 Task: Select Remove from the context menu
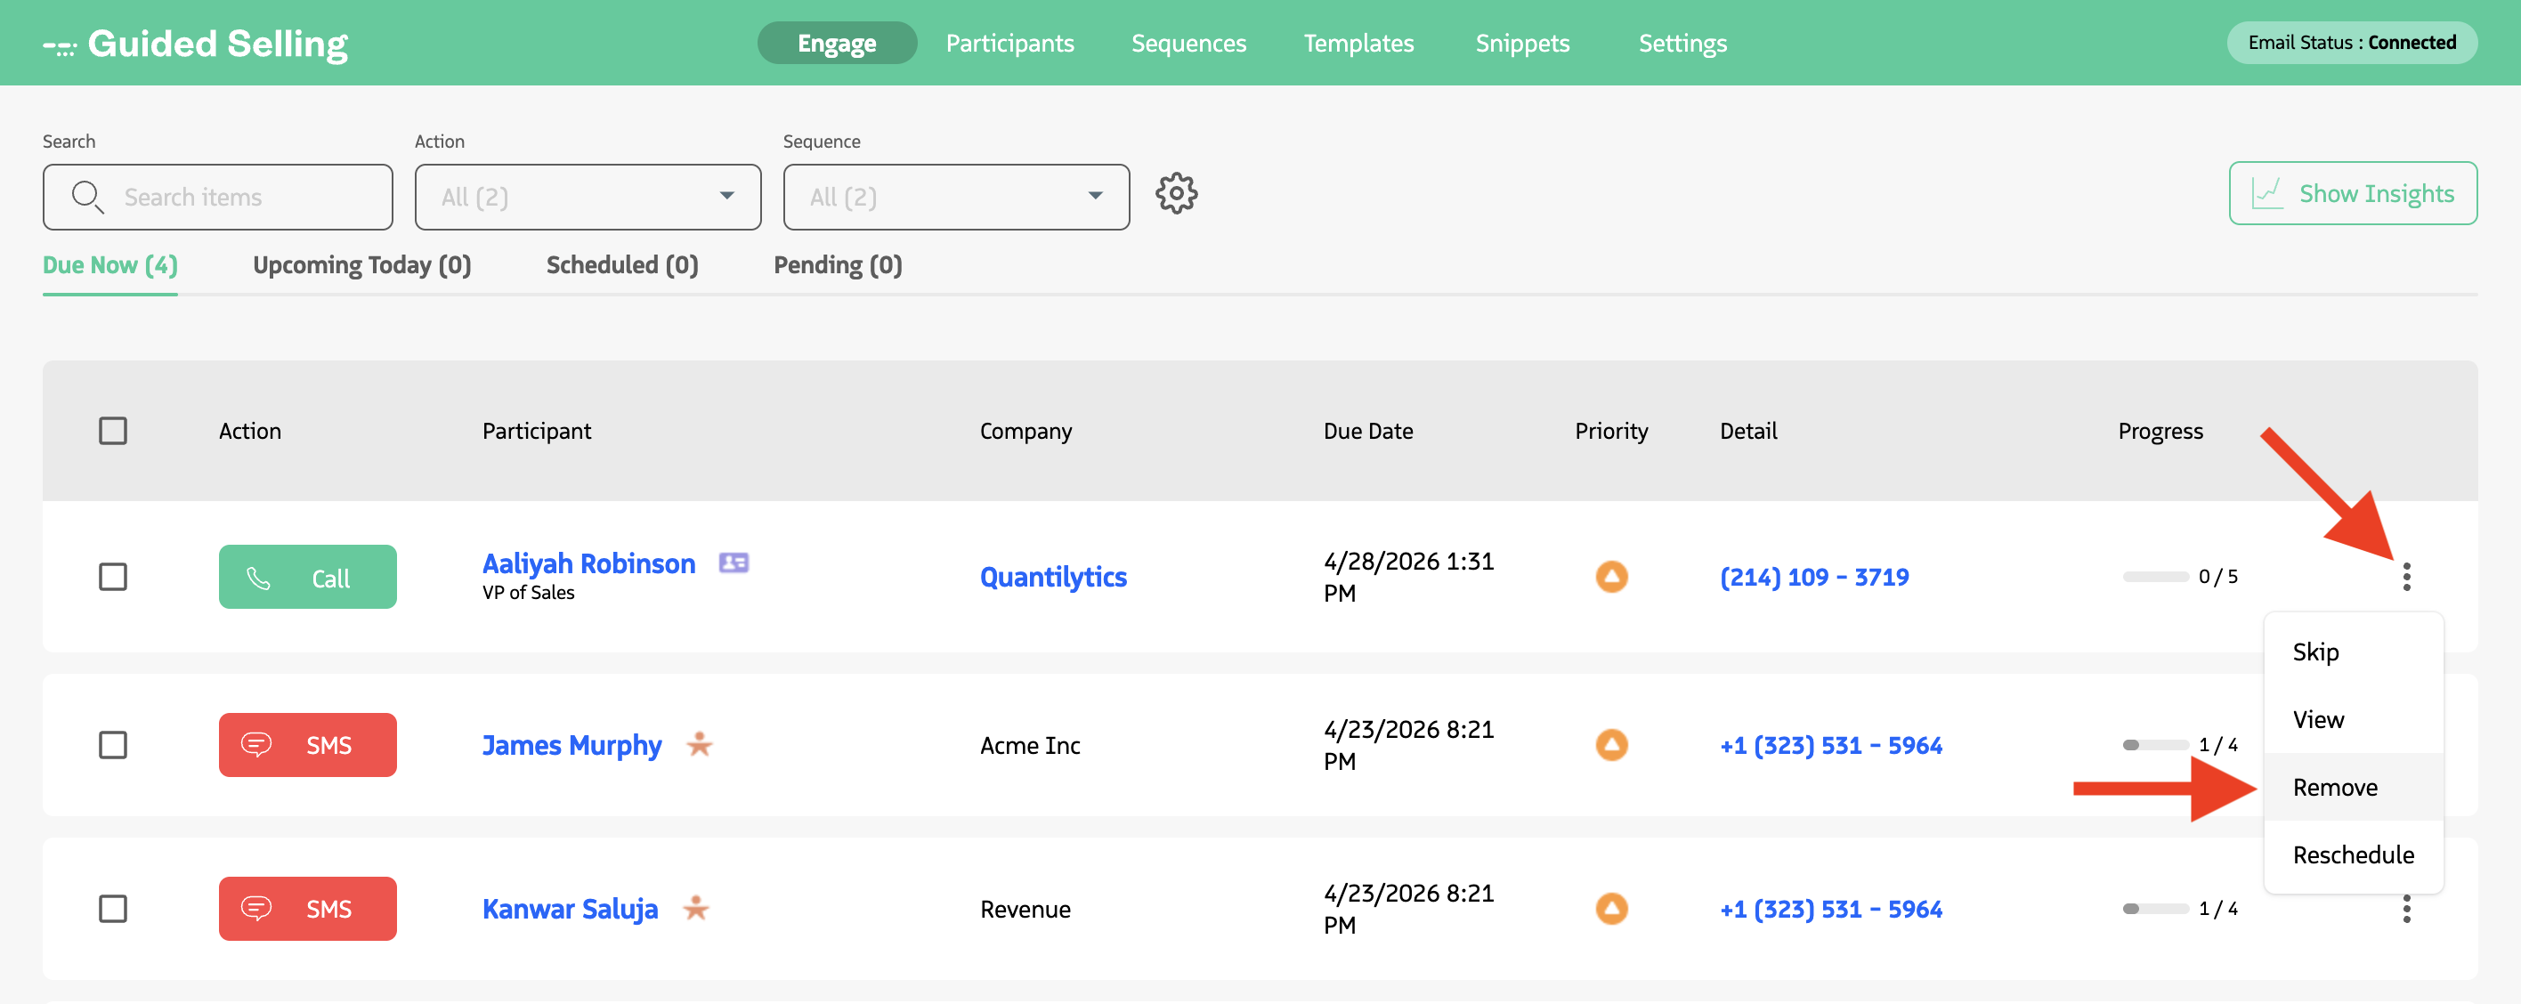coord(2335,786)
